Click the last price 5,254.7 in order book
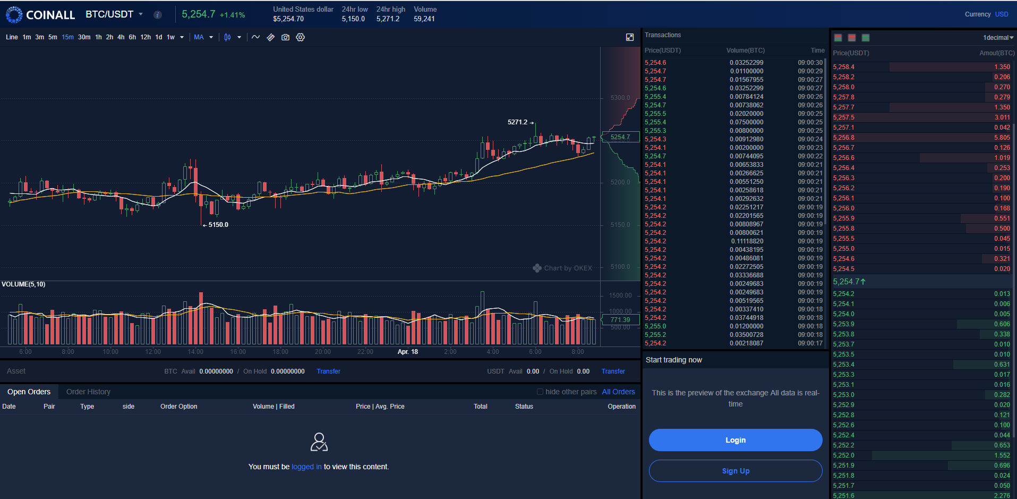 [849, 282]
